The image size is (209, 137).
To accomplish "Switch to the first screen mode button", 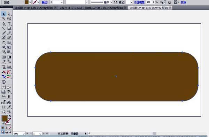I will [x=3, y=132].
